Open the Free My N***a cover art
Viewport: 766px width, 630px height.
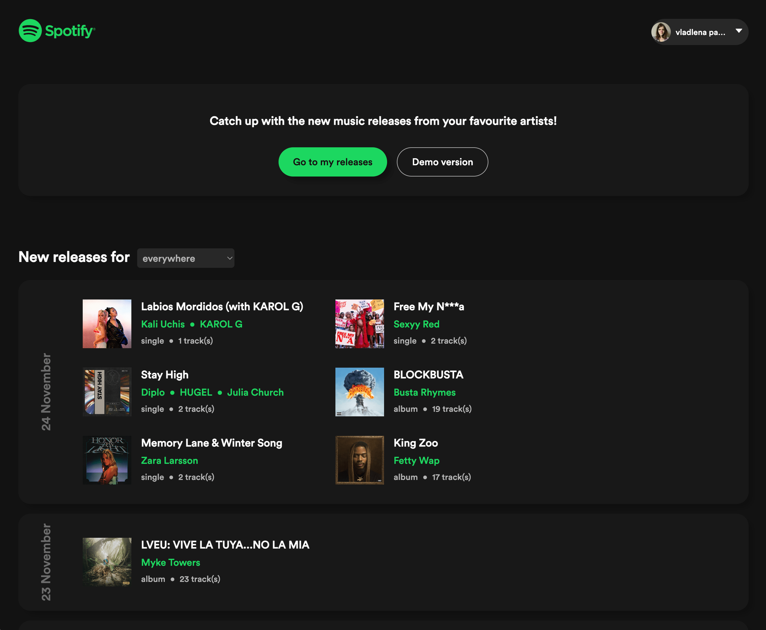[x=359, y=324]
